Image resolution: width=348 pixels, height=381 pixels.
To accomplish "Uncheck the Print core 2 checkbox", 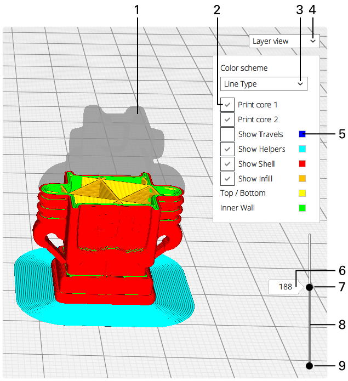I will point(227,120).
